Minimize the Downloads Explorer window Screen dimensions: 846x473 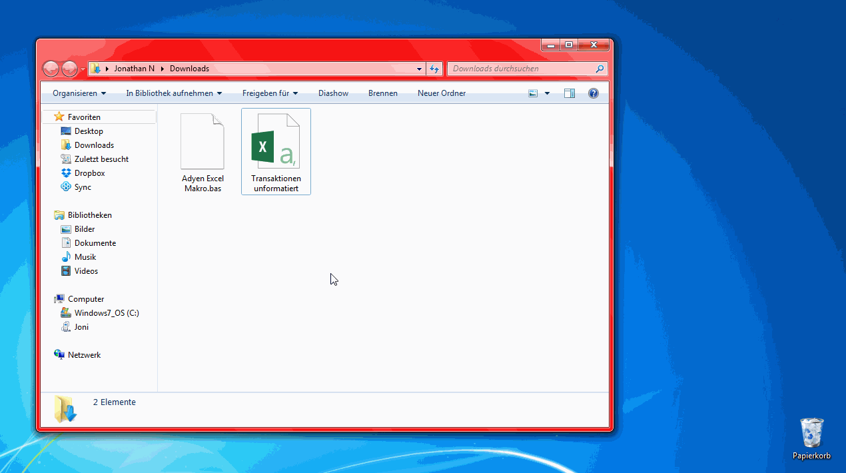[550, 45]
